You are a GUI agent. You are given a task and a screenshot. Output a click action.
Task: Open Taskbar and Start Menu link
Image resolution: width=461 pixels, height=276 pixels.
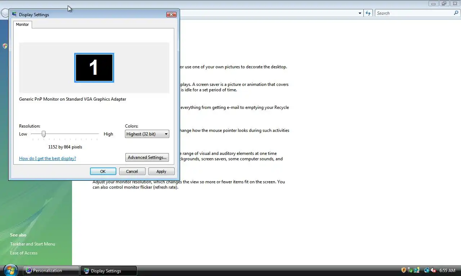pyautogui.click(x=32, y=244)
